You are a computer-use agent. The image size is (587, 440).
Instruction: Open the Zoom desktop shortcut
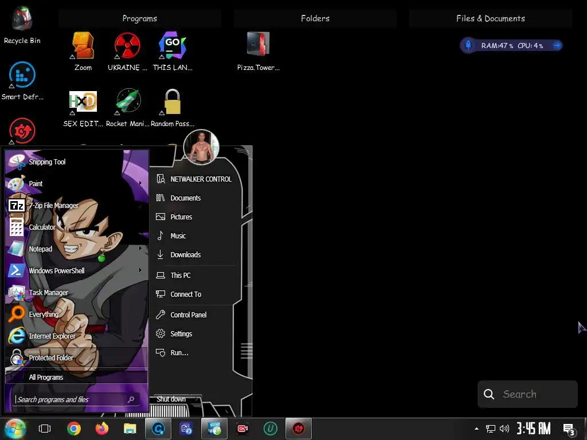click(x=83, y=51)
